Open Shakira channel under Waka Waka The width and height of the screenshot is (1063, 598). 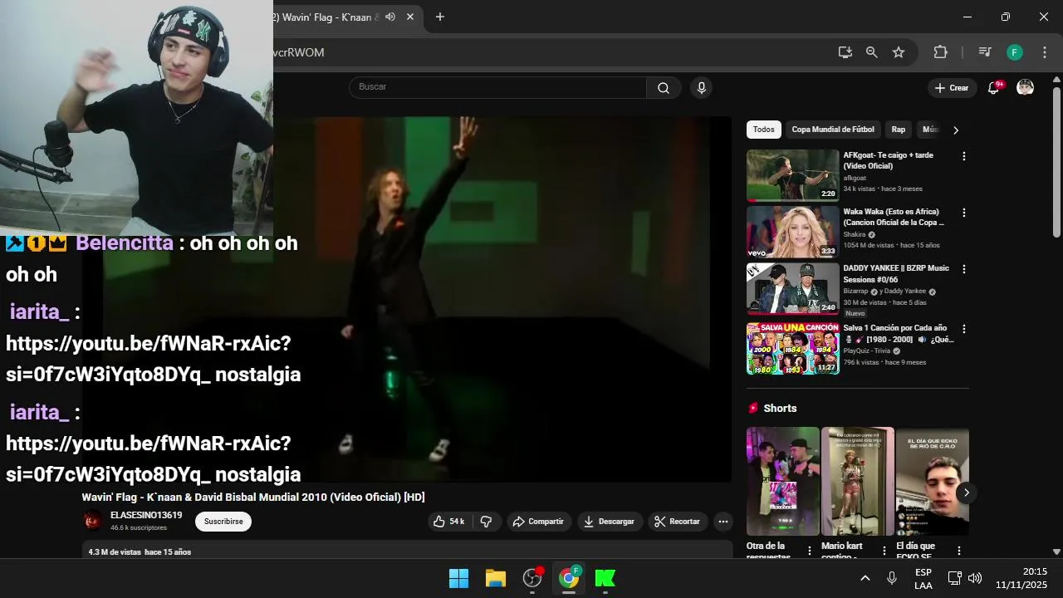(855, 234)
